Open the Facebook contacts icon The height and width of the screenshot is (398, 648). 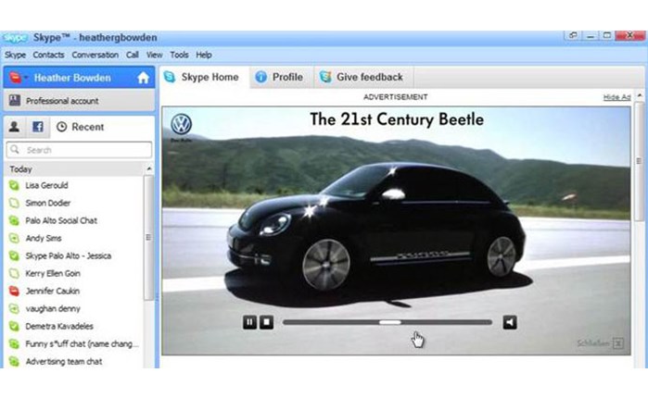coord(38,127)
